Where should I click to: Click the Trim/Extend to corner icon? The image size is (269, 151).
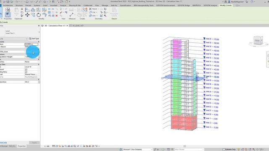tap(44, 15)
